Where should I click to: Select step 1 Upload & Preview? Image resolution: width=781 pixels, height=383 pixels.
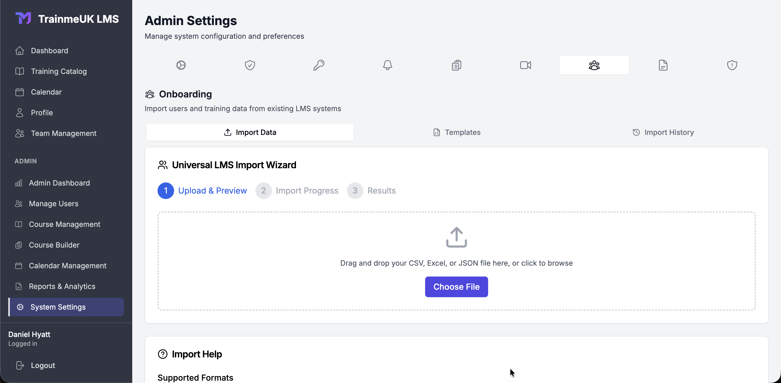point(202,190)
